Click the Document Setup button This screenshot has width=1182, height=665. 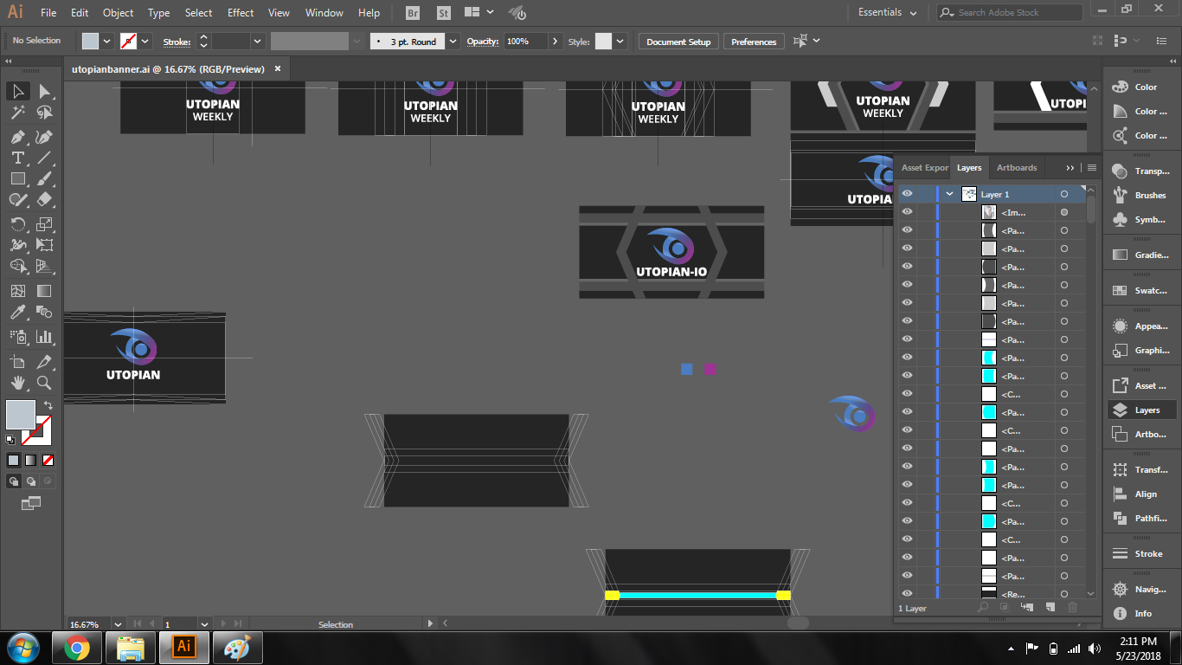(678, 42)
